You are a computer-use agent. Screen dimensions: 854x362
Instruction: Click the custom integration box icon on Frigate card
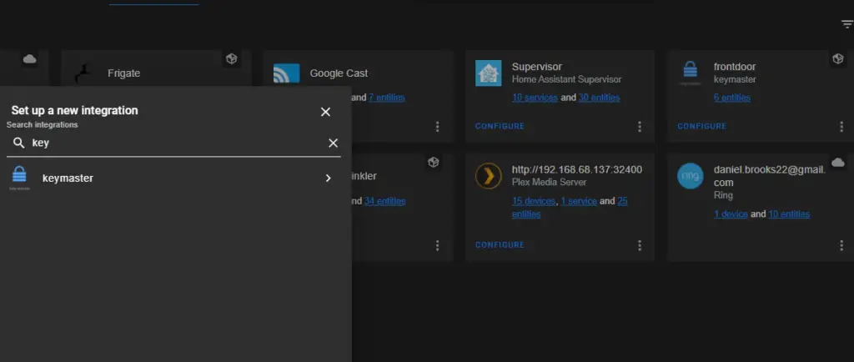(x=232, y=58)
